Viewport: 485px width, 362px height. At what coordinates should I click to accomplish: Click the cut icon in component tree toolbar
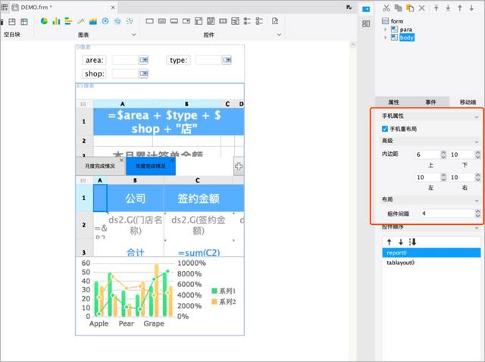pyautogui.click(x=386, y=8)
